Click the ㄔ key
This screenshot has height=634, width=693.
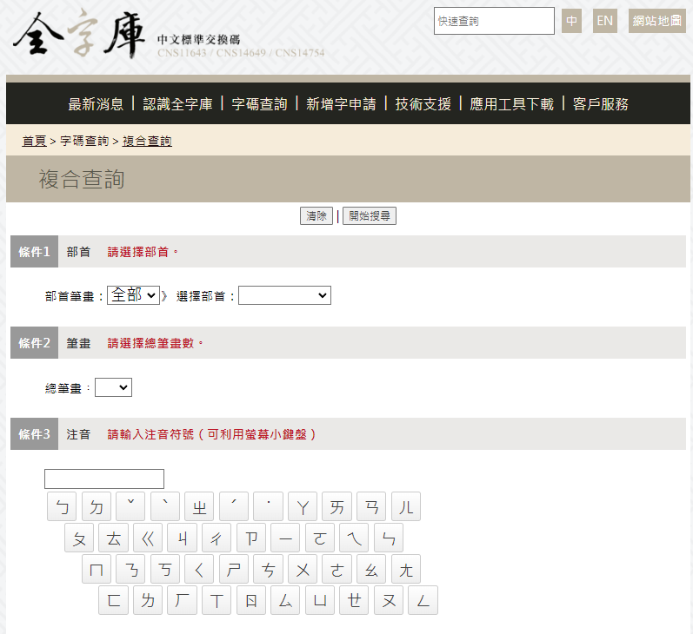point(217,538)
